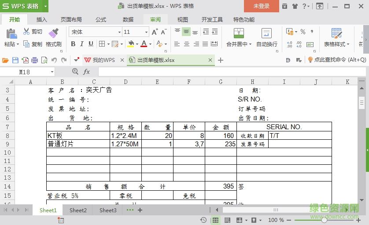Open the Name Box dropdown for M18
Image resolution: width=369 pixels, height=225 pixels.
(x=52, y=72)
